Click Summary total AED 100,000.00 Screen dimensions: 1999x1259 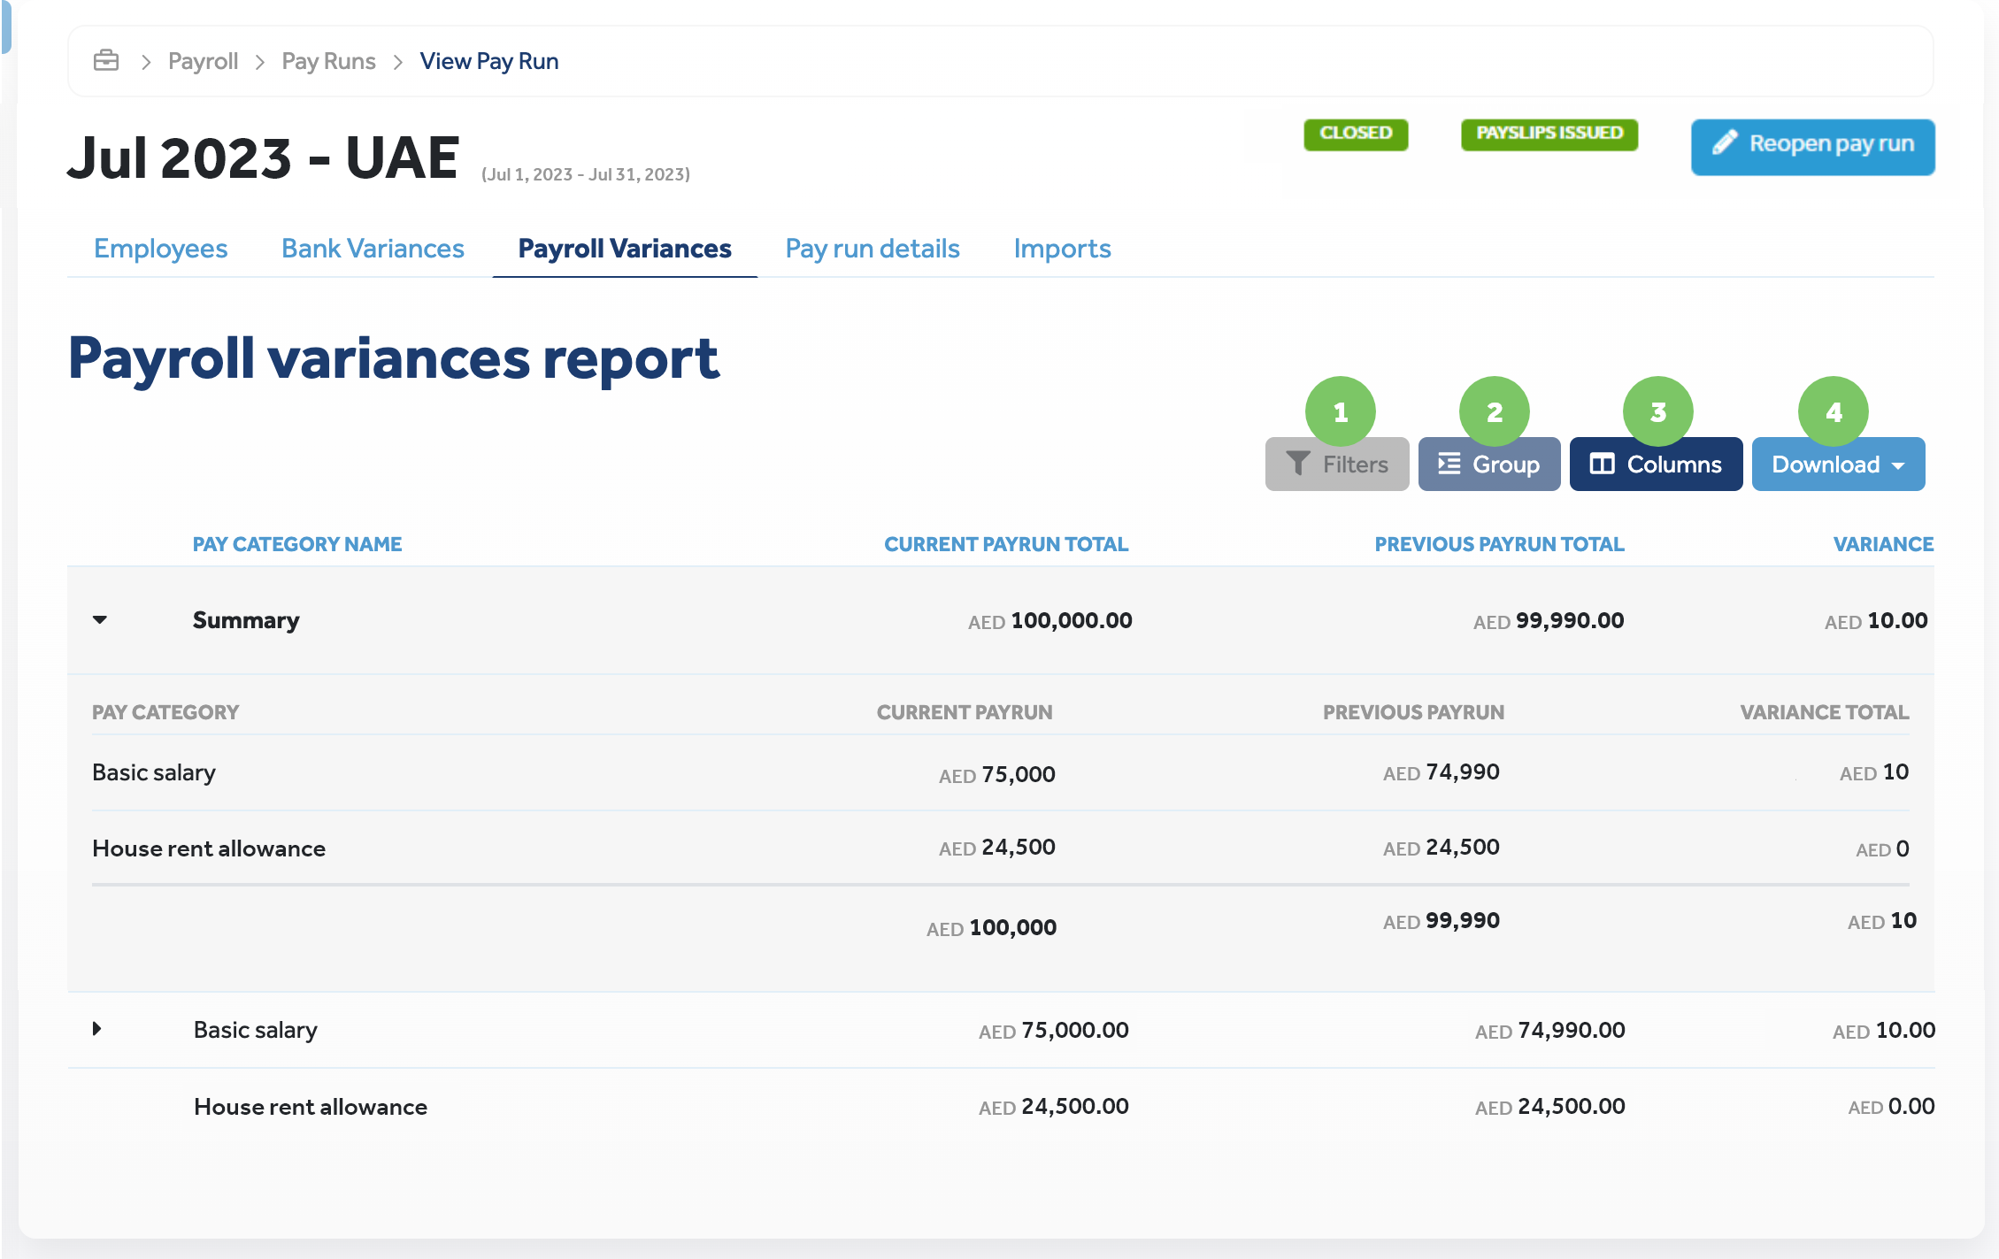[1049, 620]
